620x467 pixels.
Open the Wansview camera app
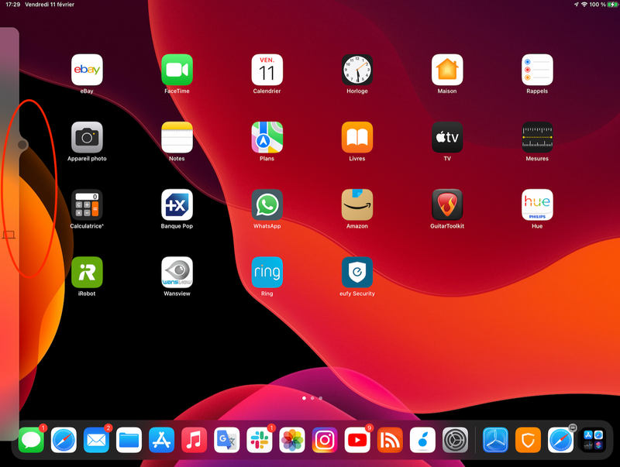click(177, 272)
